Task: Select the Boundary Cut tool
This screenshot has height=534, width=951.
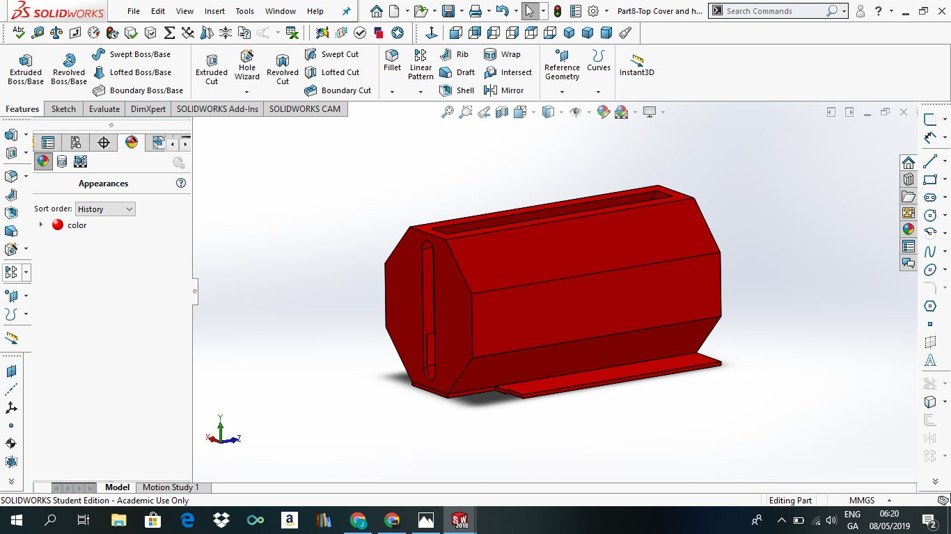Action: click(338, 90)
